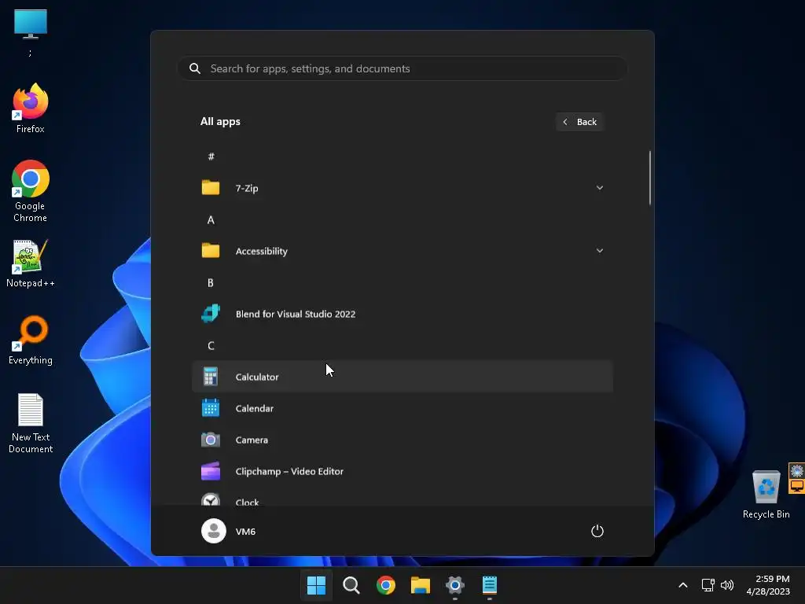Click the Back button
The image size is (805, 604).
pos(579,122)
